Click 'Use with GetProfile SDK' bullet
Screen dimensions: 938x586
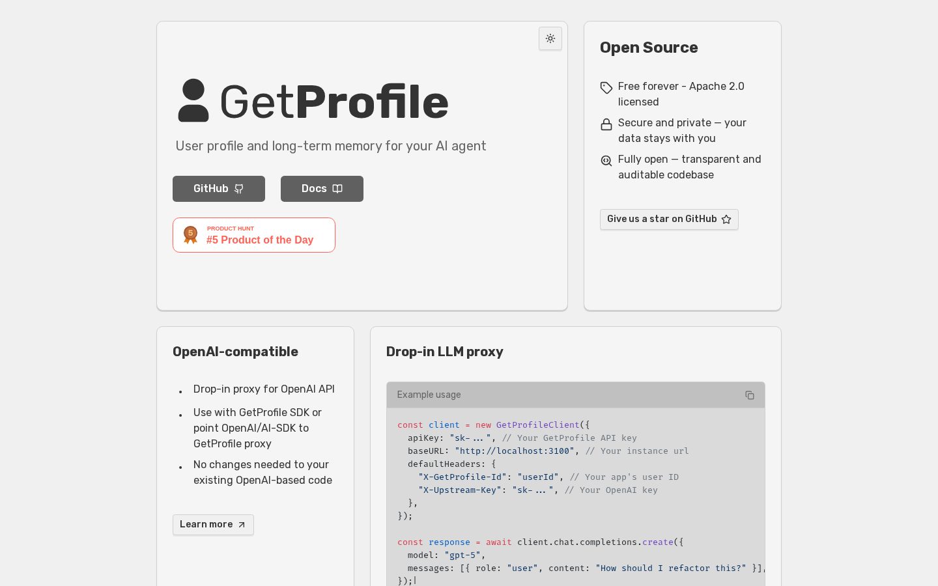click(258, 428)
